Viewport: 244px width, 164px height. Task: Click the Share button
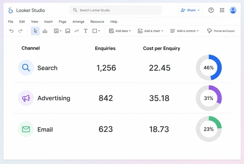point(190,10)
